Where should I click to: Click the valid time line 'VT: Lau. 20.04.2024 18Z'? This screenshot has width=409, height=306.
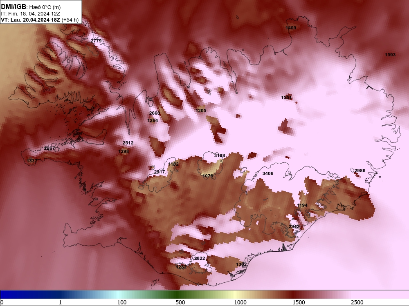31,20
